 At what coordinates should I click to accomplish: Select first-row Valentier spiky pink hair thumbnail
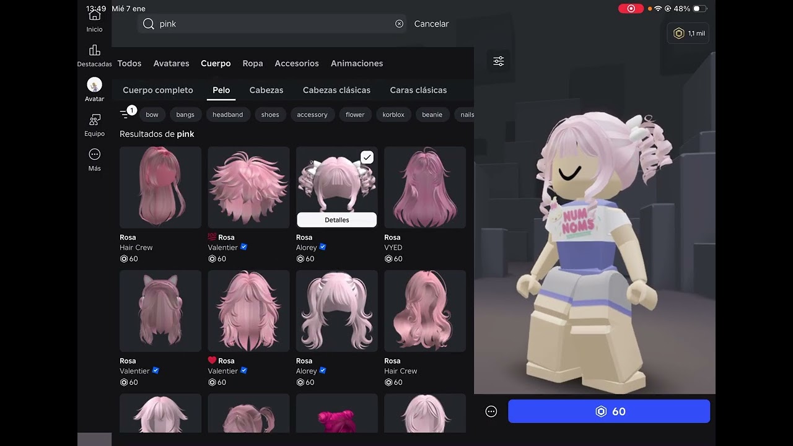[x=248, y=187]
